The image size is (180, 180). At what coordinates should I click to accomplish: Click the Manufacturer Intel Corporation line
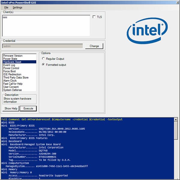point(36,148)
